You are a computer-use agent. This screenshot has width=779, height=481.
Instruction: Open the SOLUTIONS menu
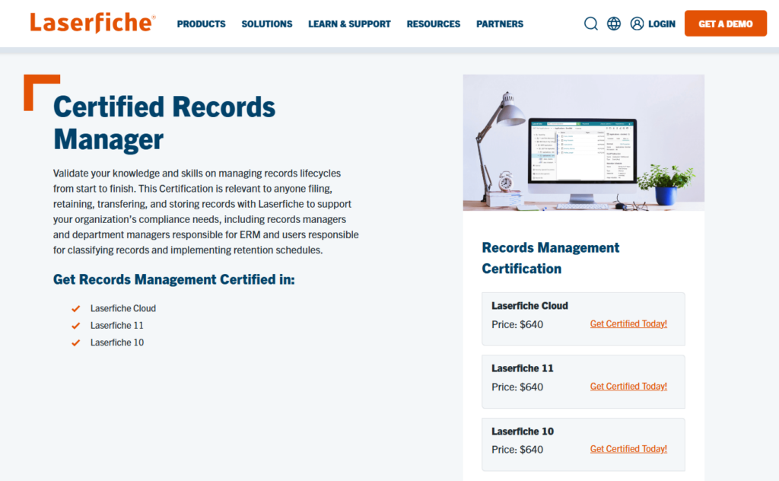(267, 24)
